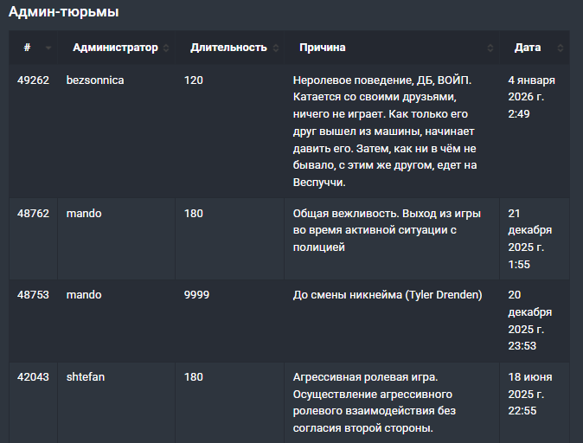Click the sort arrows next to Длительность
583x443 pixels.
[x=276, y=48]
